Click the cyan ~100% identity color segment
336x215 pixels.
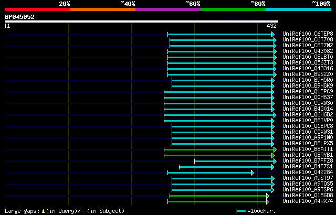click(298, 9)
